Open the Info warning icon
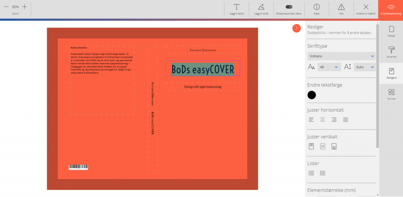Viewport: 403px width, 197px height. (x=341, y=7)
